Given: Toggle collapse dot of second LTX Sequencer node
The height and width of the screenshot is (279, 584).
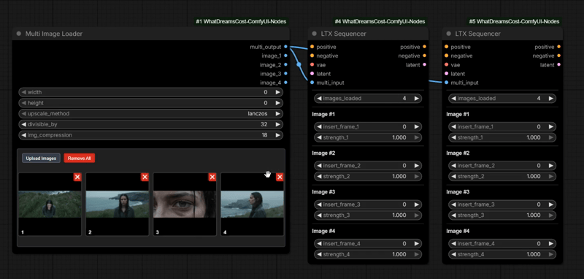Looking at the screenshot, I should click(x=449, y=34).
